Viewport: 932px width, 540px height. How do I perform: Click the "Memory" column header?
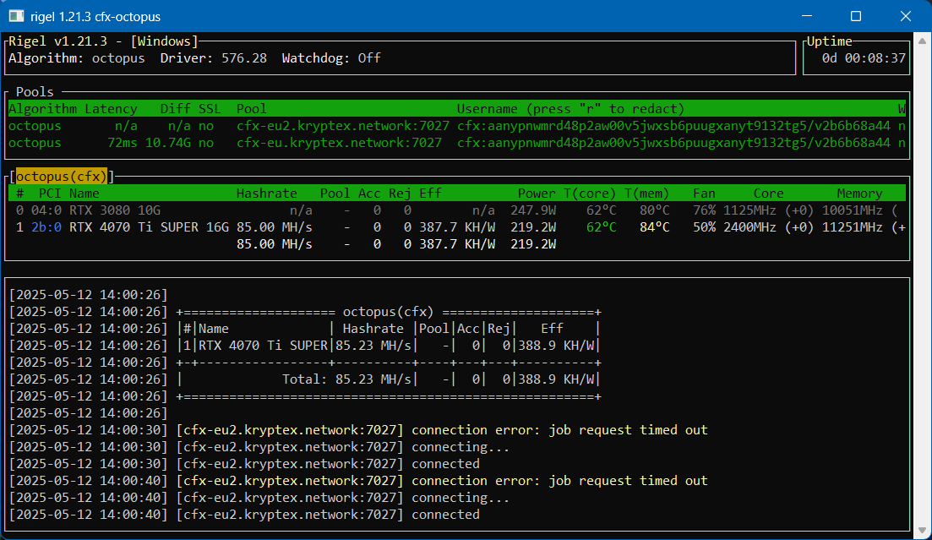pos(859,194)
